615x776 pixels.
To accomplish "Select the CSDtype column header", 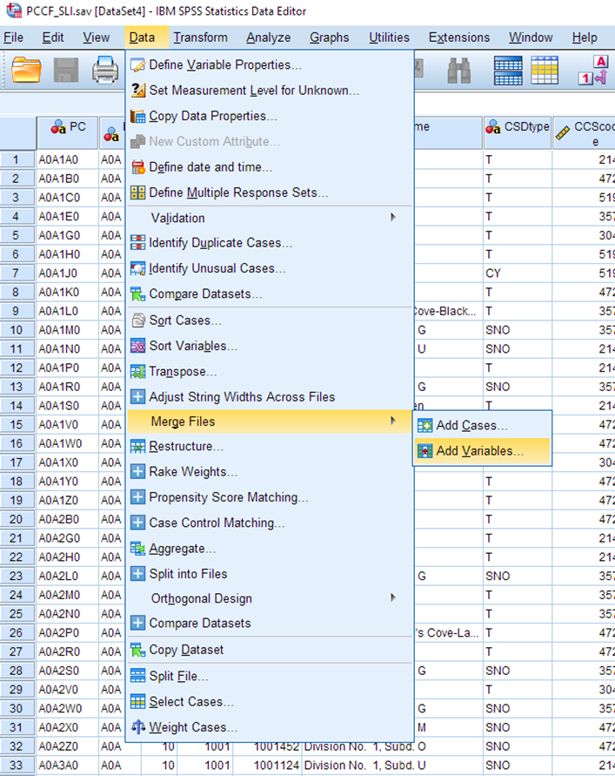I will click(517, 132).
